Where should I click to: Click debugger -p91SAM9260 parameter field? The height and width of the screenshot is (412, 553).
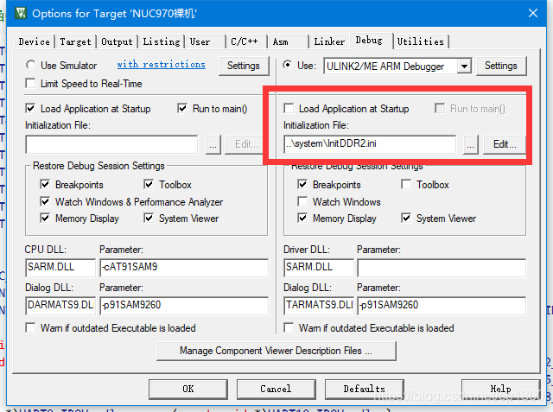pos(442,305)
